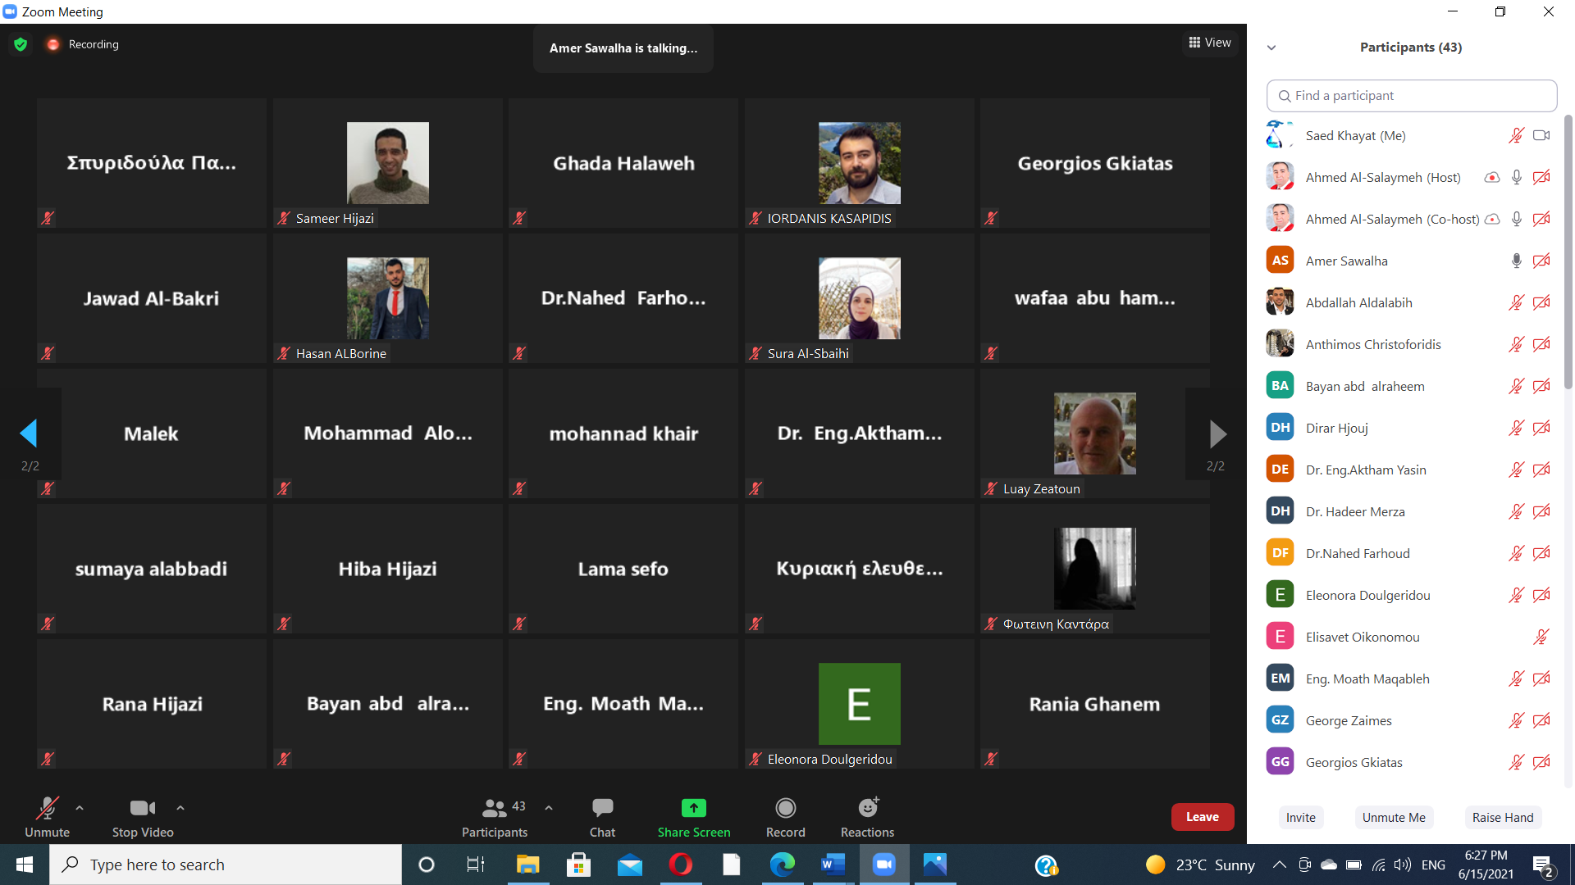Click the Invite button
1575x885 pixels.
coord(1301,817)
